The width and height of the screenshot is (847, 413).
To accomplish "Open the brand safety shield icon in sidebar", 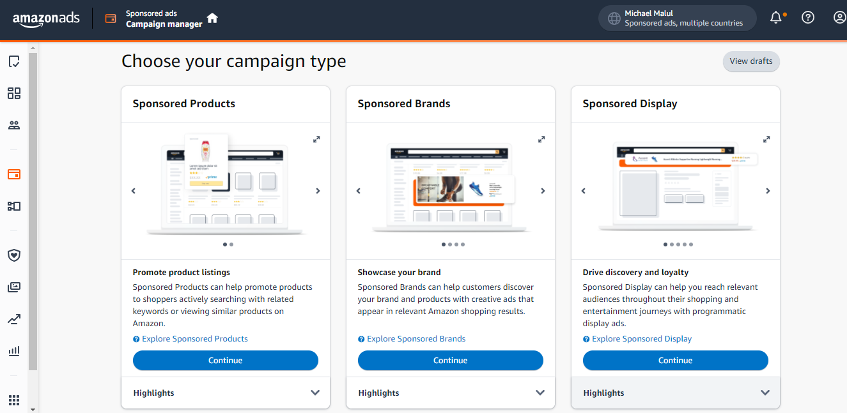I will [x=14, y=255].
